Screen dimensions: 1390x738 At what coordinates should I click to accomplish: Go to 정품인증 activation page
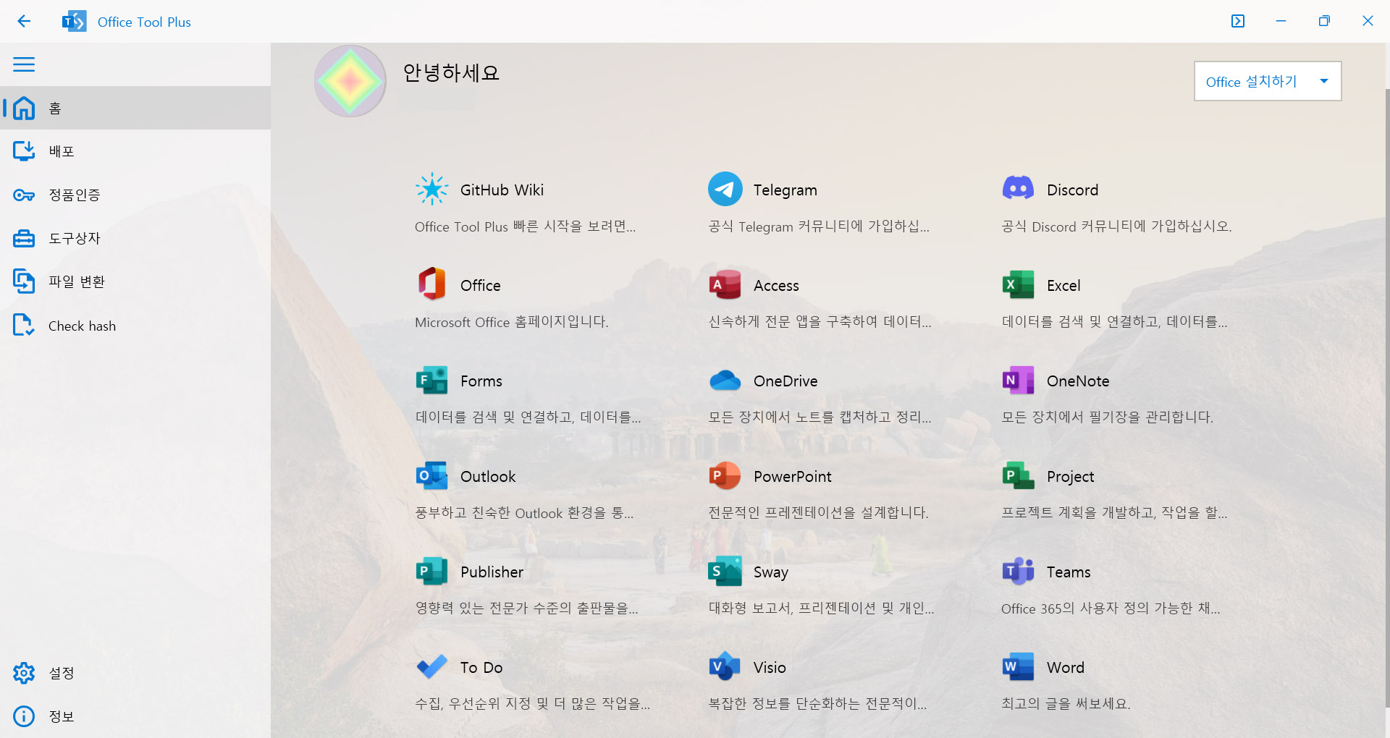pos(135,195)
